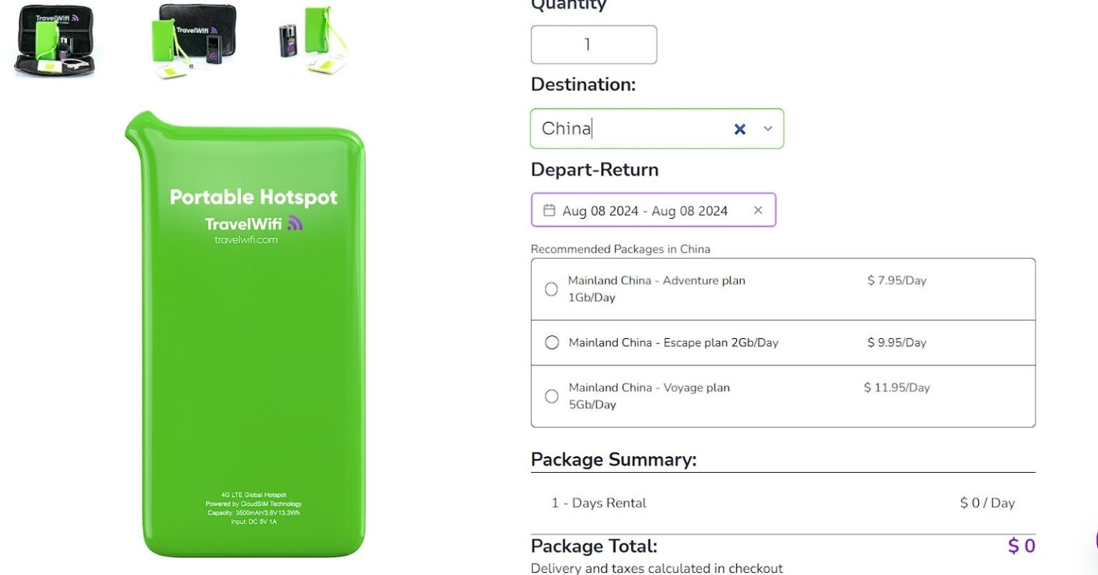The image size is (1098, 575).
Task: Open the Destination dropdown chevron
Action: [x=767, y=129]
